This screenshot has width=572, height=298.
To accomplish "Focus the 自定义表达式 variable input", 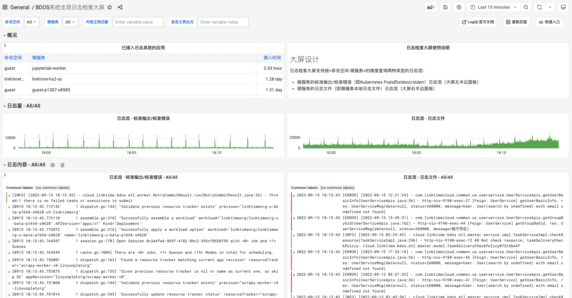I will (x=223, y=22).
